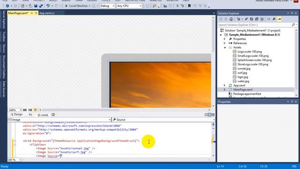Click the vertical split view icon

(x=206, y=115)
